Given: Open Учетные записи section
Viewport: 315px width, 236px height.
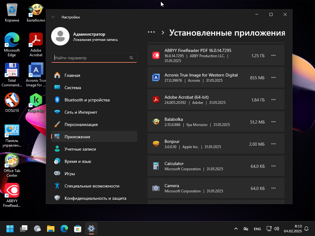Looking at the screenshot, I should coord(94,149).
